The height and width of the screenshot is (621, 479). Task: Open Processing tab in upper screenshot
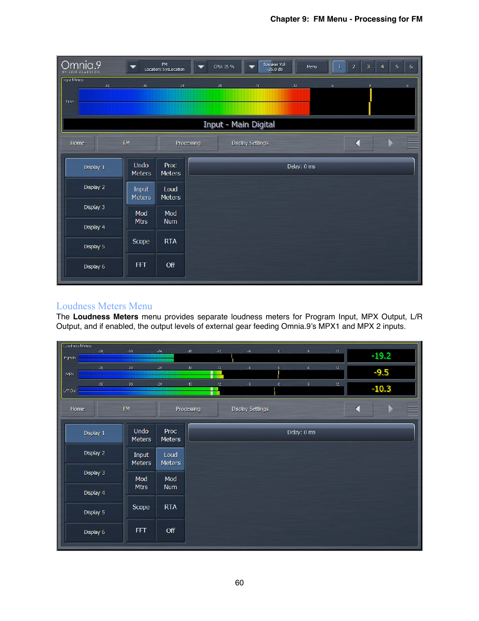tap(188, 143)
